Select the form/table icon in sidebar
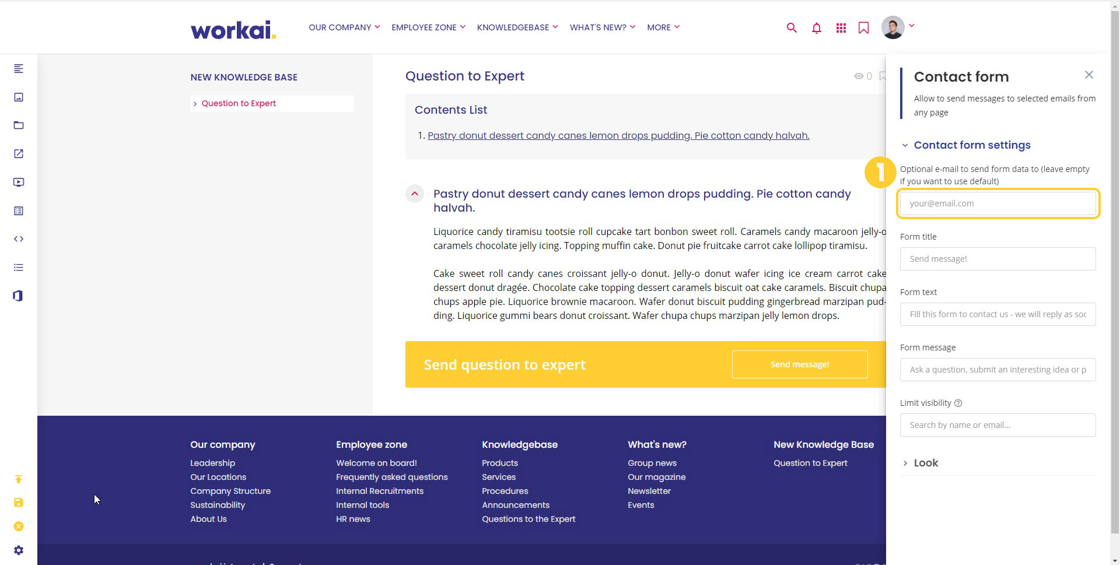 point(19,210)
